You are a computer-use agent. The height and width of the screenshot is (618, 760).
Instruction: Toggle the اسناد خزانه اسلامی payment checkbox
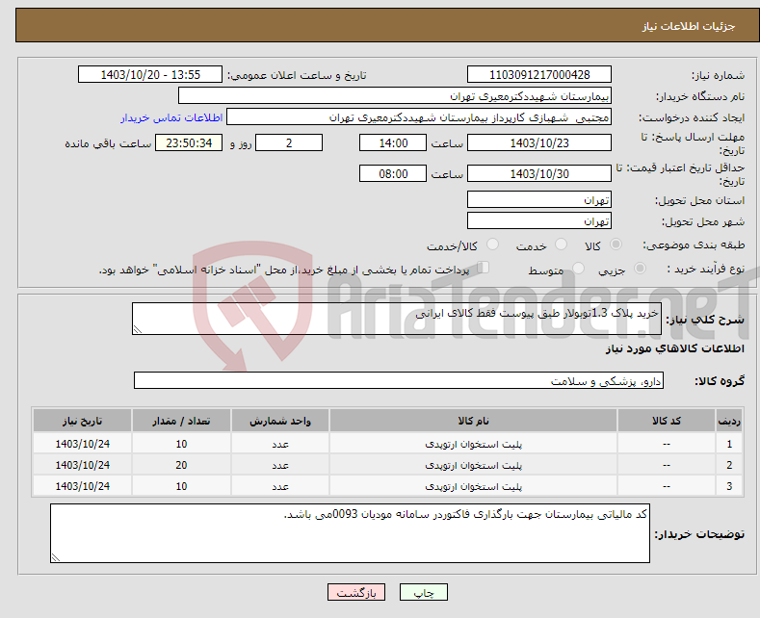[x=484, y=268]
